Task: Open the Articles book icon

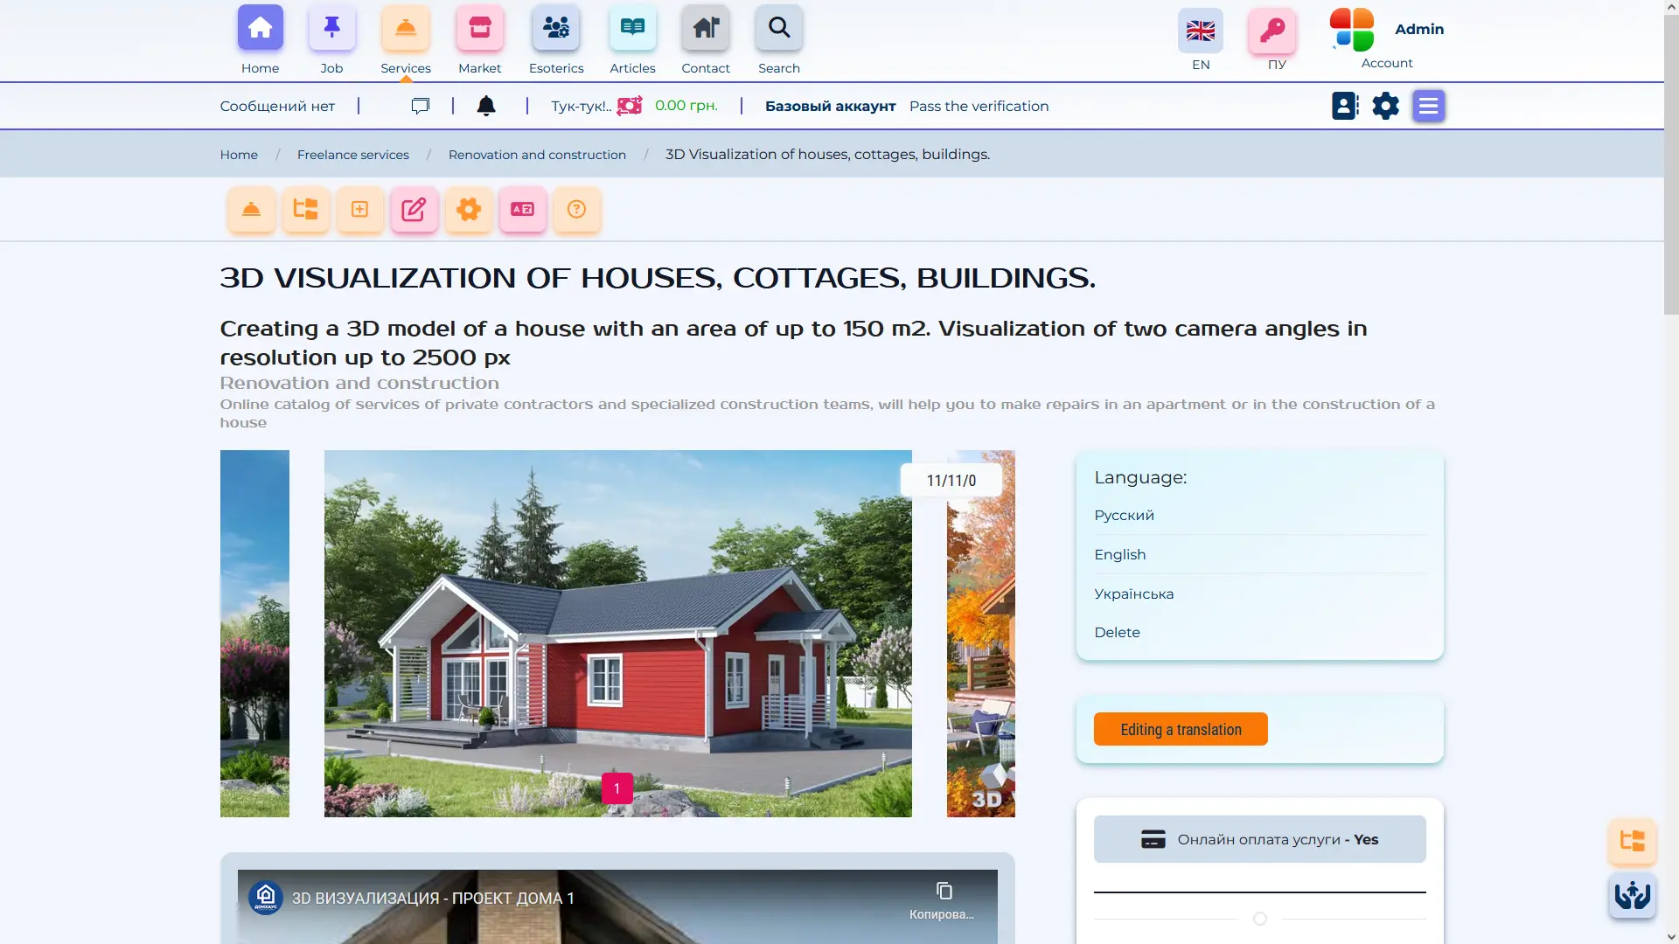Action: point(632,28)
